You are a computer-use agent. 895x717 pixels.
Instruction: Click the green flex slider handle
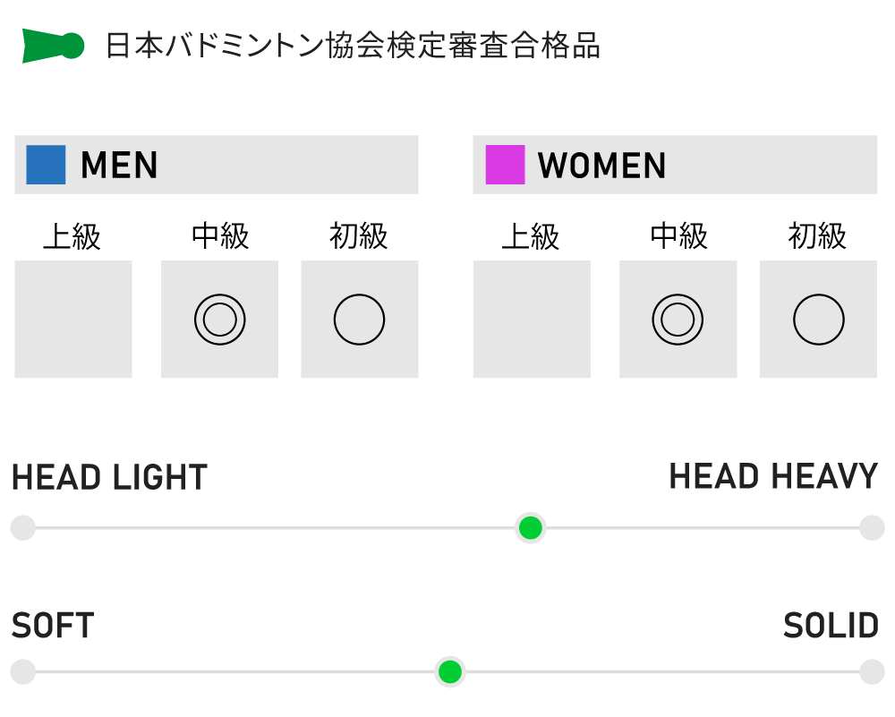coord(449,671)
